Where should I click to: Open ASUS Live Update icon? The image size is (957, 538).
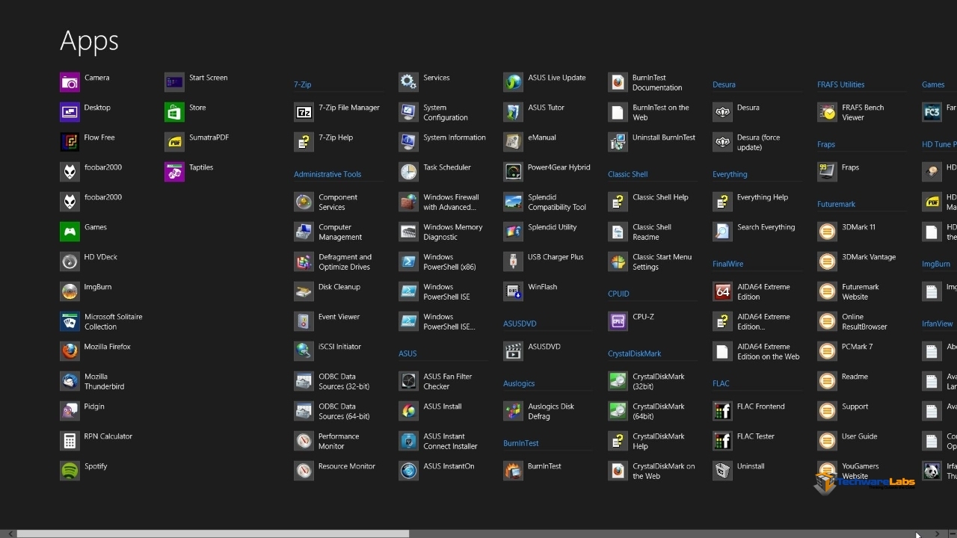point(513,82)
